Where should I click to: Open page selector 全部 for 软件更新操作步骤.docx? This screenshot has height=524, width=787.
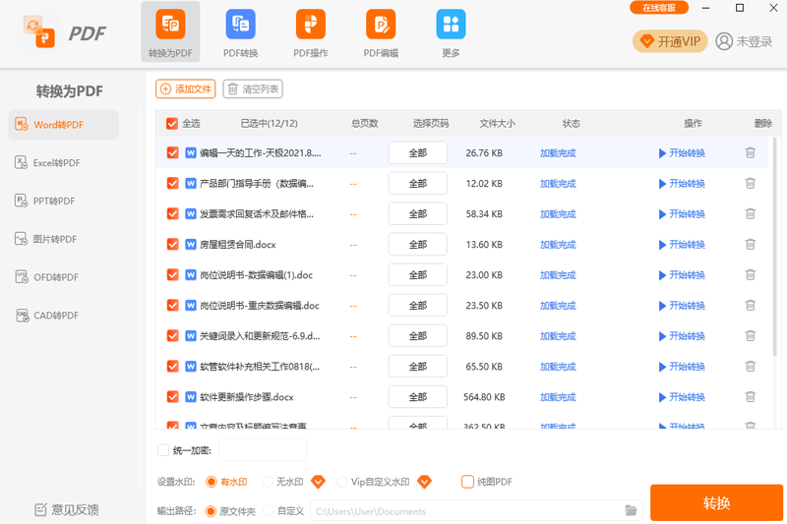(x=417, y=397)
